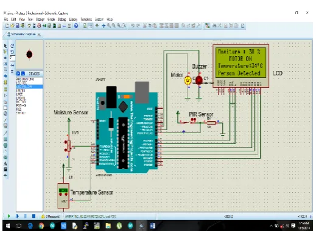Open the File menu

pos(6,19)
